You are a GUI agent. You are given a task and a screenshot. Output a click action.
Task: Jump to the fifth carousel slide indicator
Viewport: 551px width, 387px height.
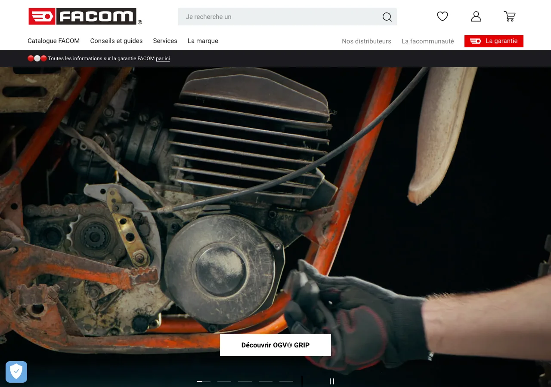286,381
